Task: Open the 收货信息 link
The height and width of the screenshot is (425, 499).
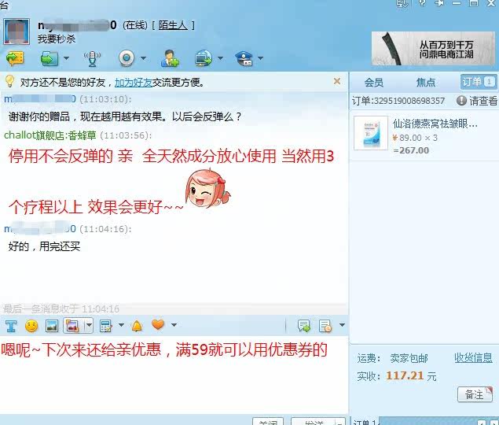Action: [x=473, y=358]
